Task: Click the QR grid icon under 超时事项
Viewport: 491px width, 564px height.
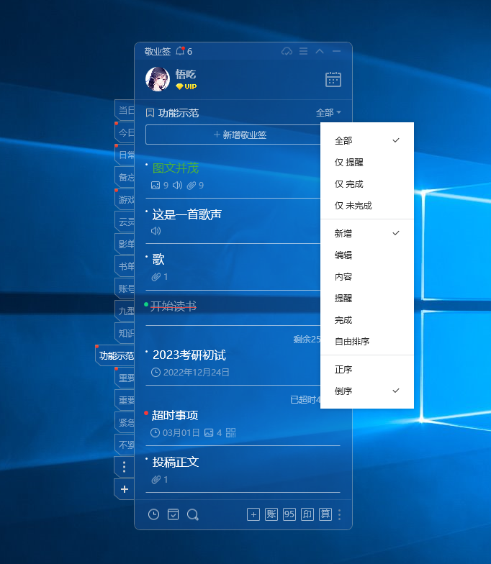Action: click(230, 433)
